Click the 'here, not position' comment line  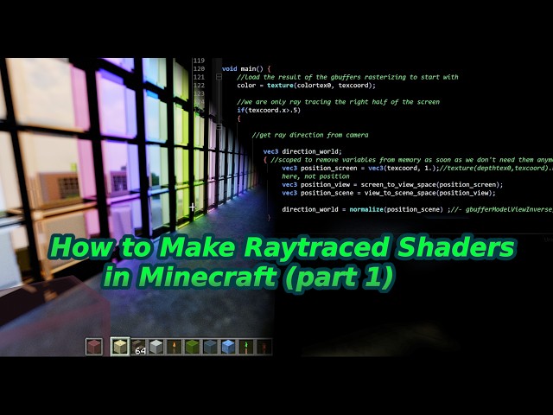315,176
